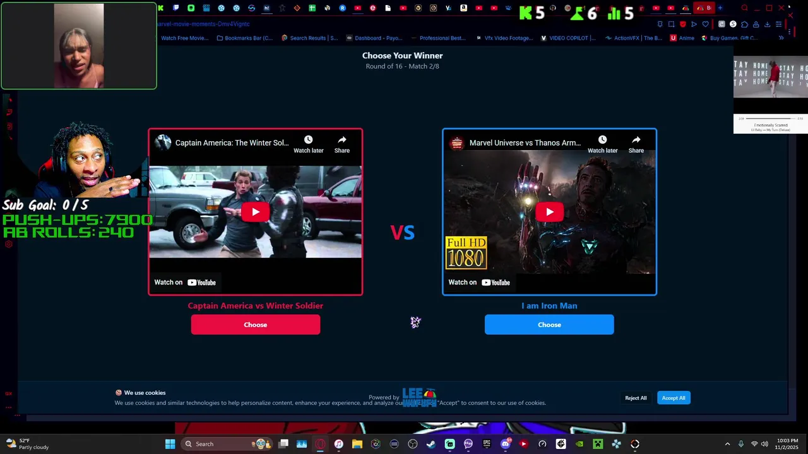Viewport: 808px width, 454px height.
Task: Open Captain America video channel avatar
Action: point(163,143)
